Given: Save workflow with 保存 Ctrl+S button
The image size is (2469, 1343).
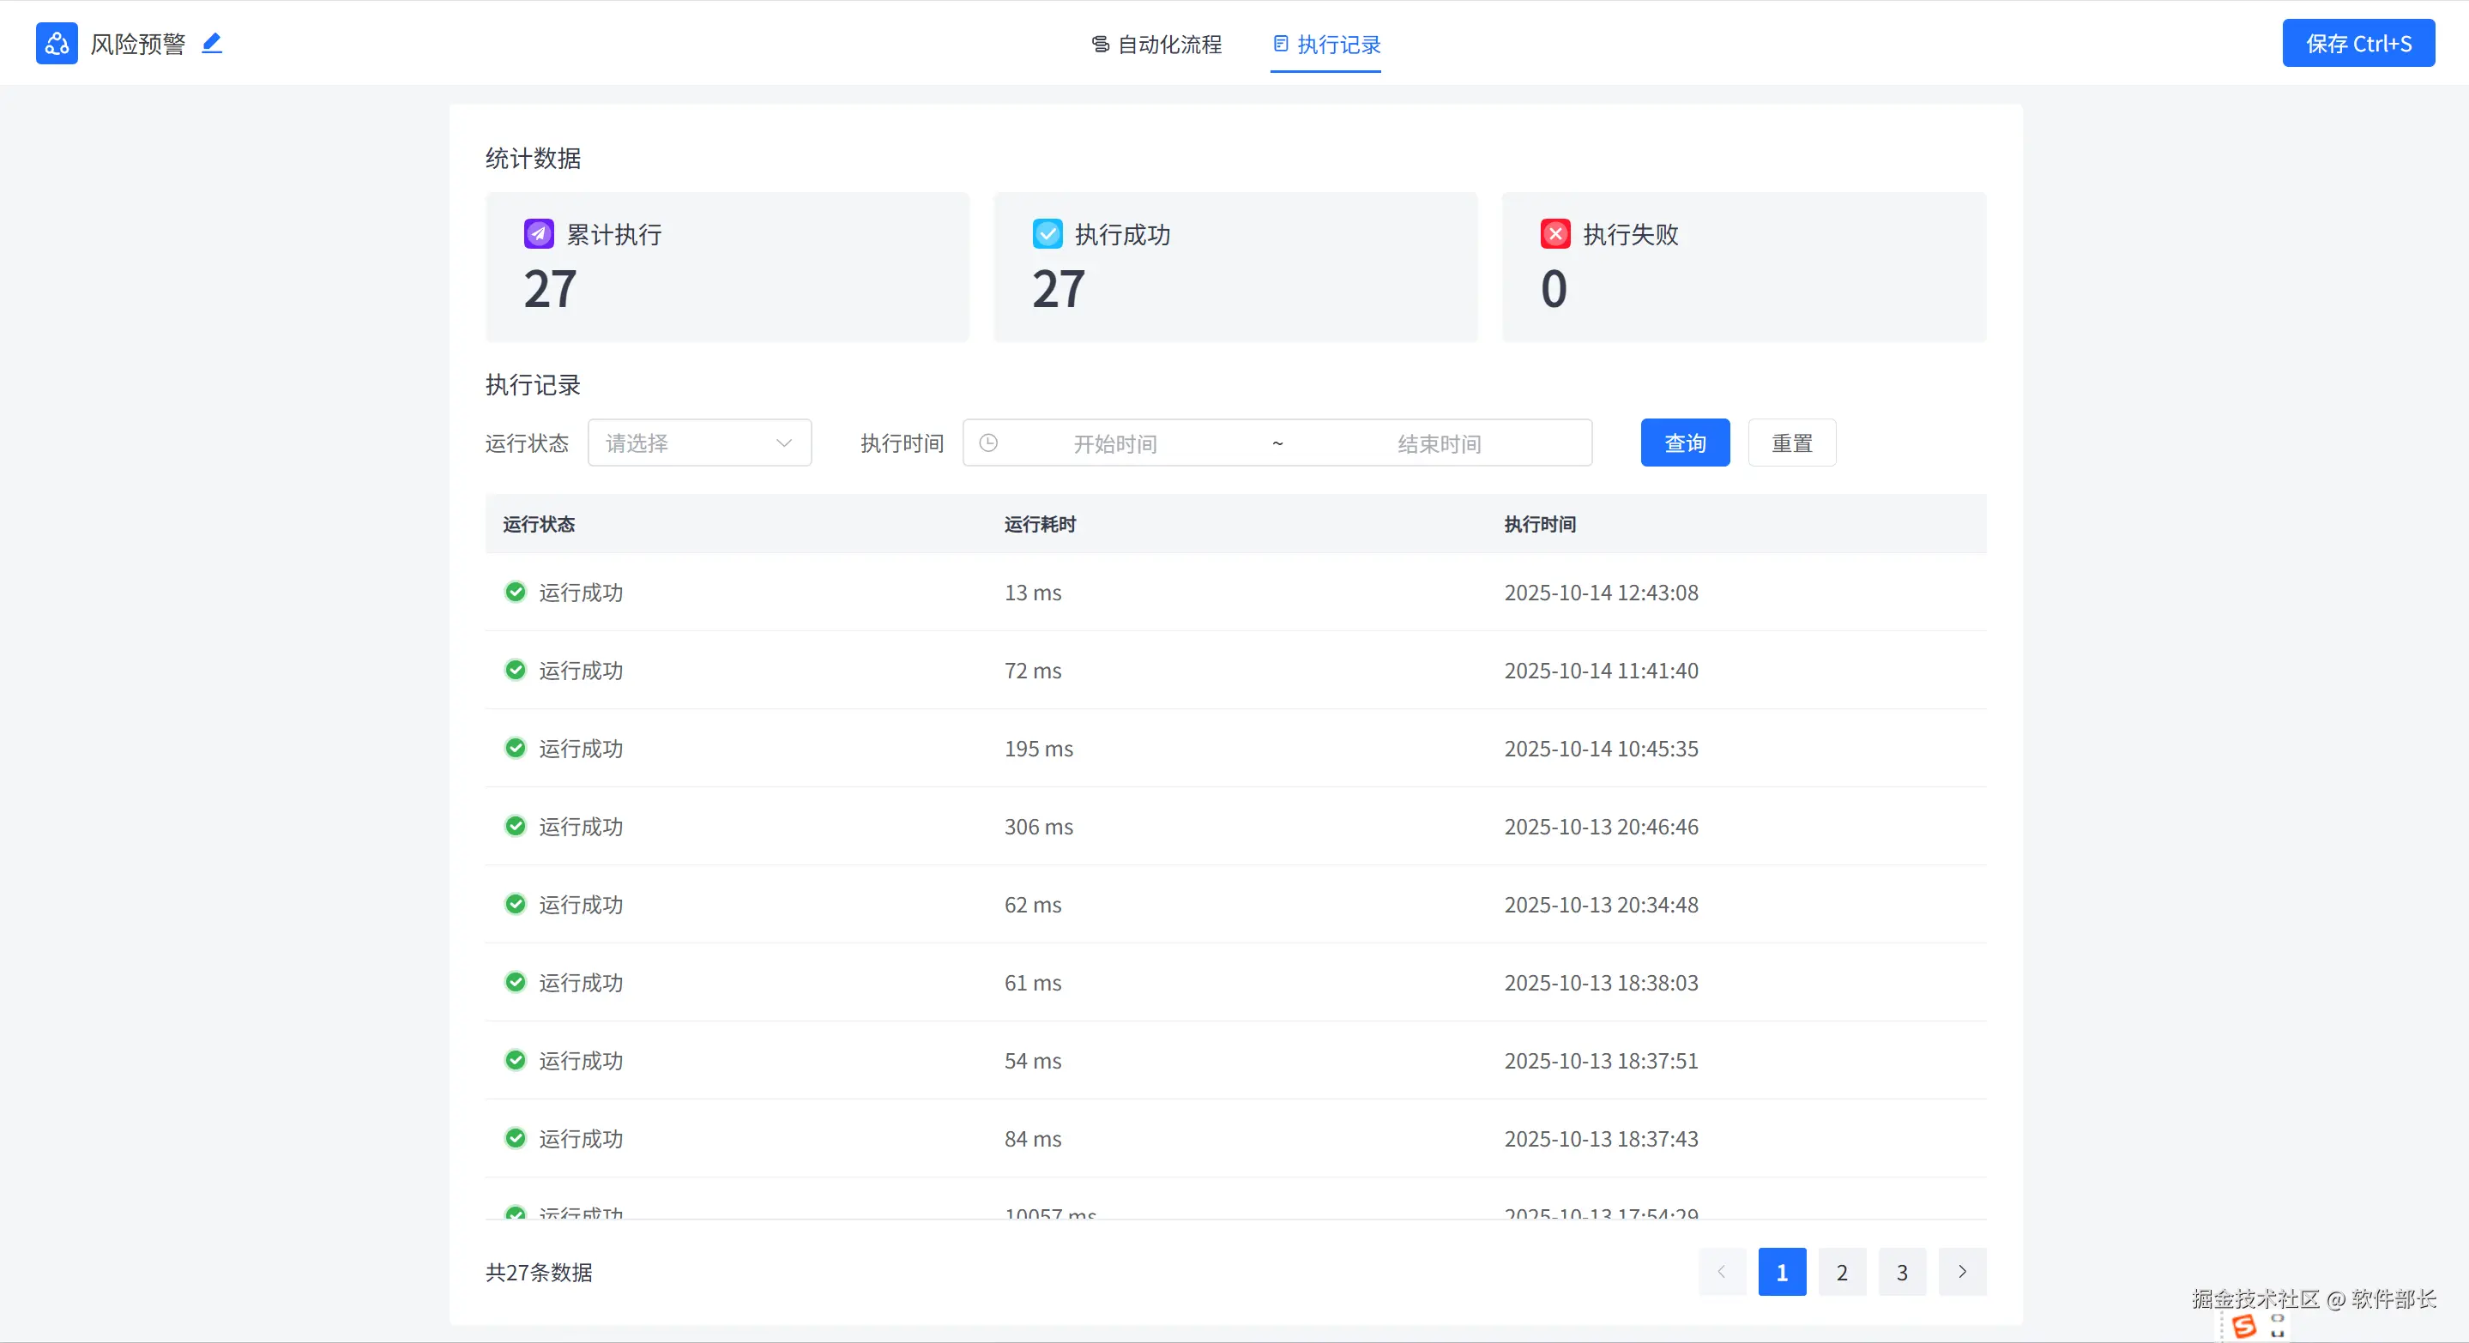Looking at the screenshot, I should click(x=2357, y=43).
